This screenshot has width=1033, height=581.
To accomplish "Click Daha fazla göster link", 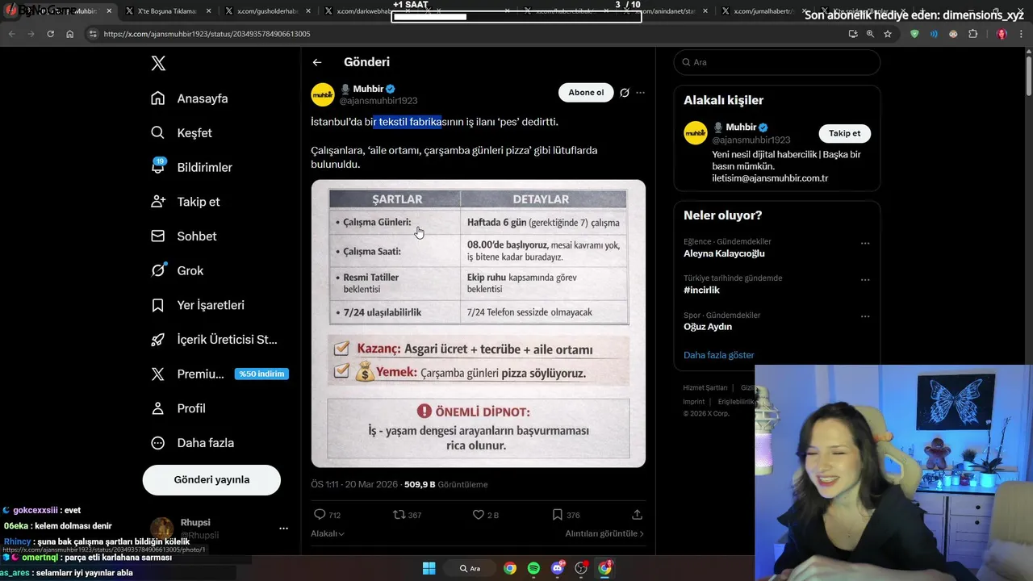I will 718,355.
